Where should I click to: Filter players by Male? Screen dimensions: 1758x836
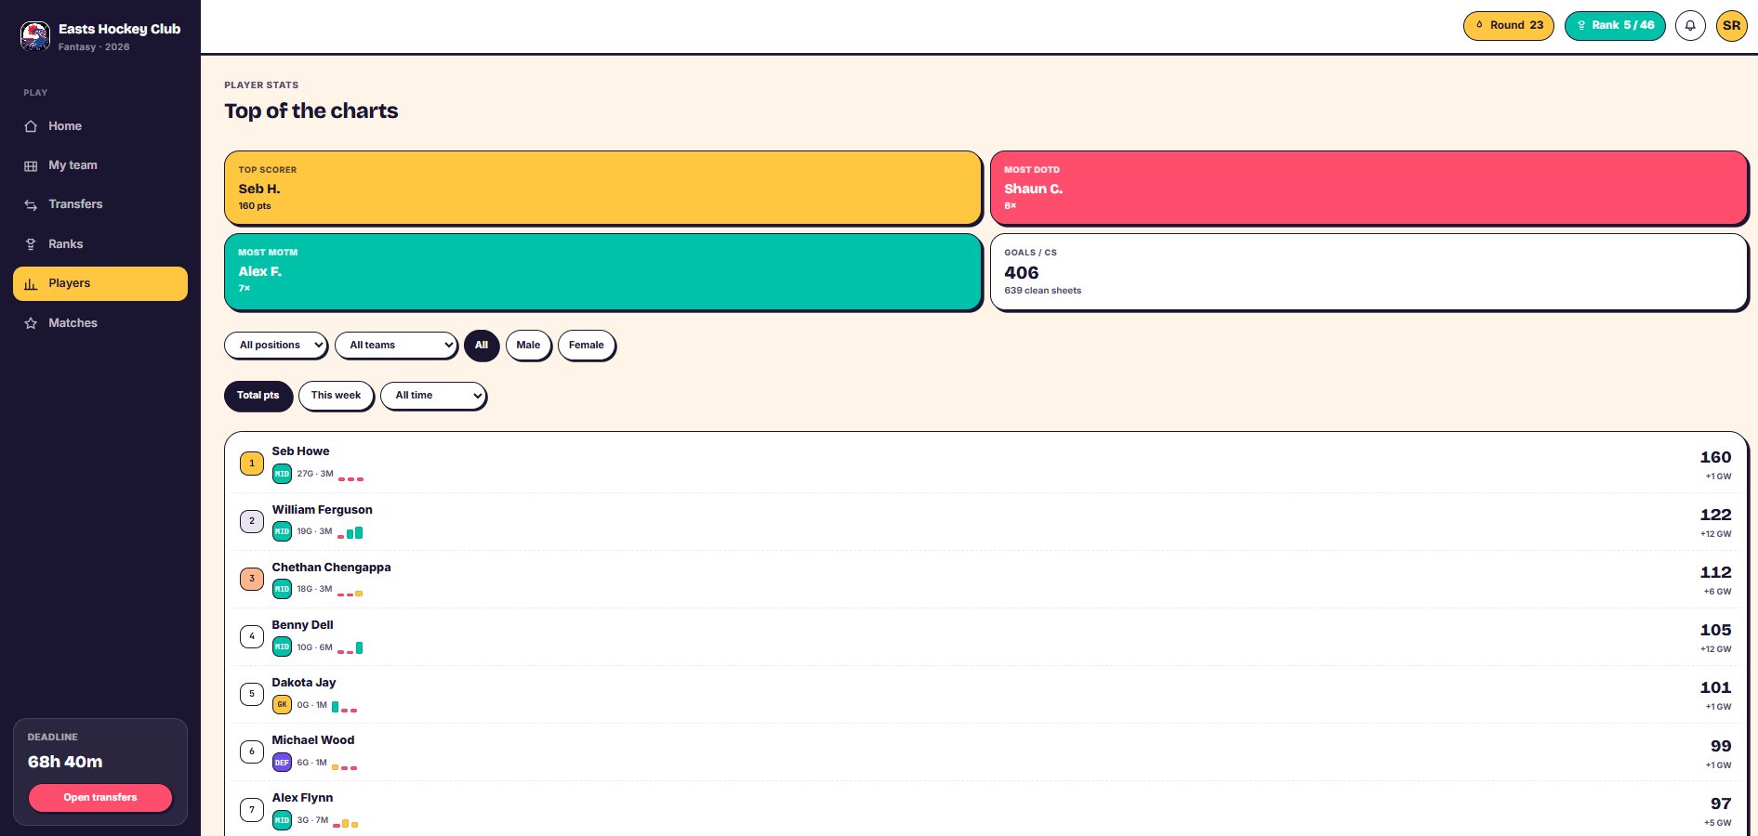click(x=528, y=346)
